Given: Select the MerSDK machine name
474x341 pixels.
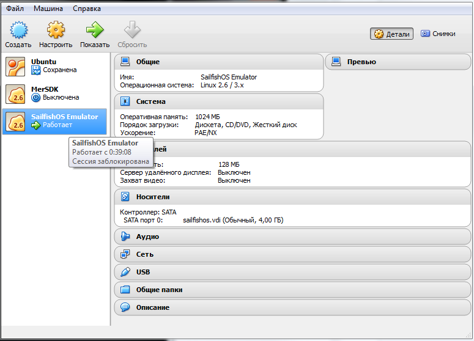Looking at the screenshot, I should coord(45,89).
